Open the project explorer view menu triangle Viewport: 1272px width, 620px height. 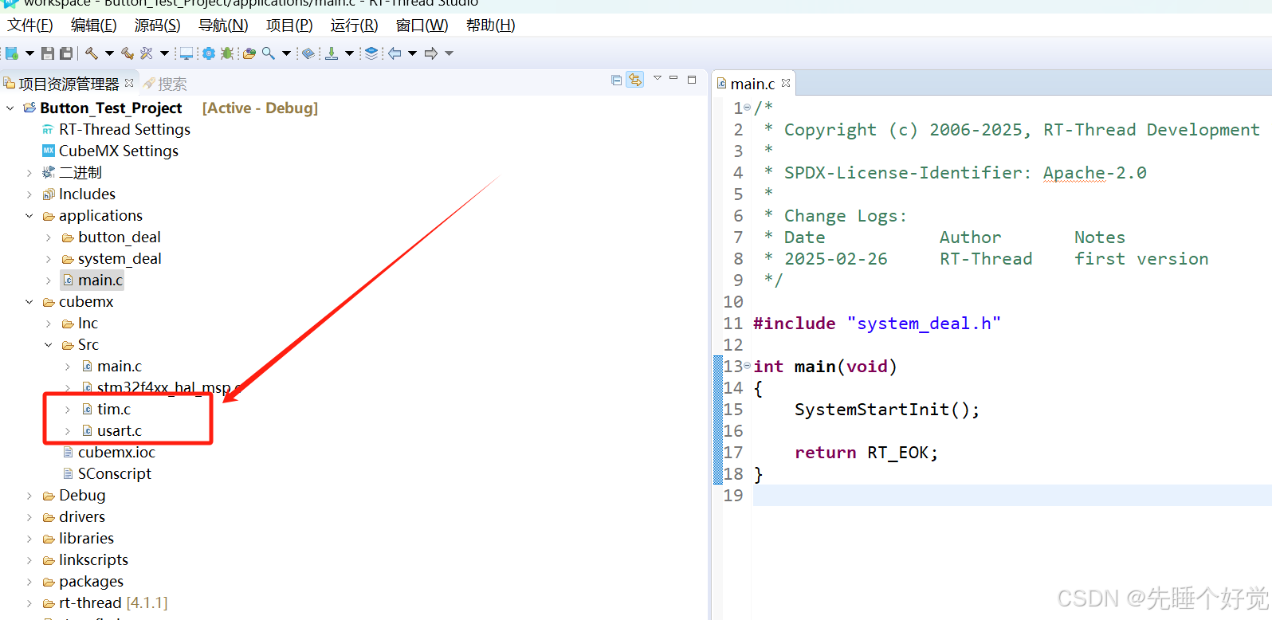point(658,78)
